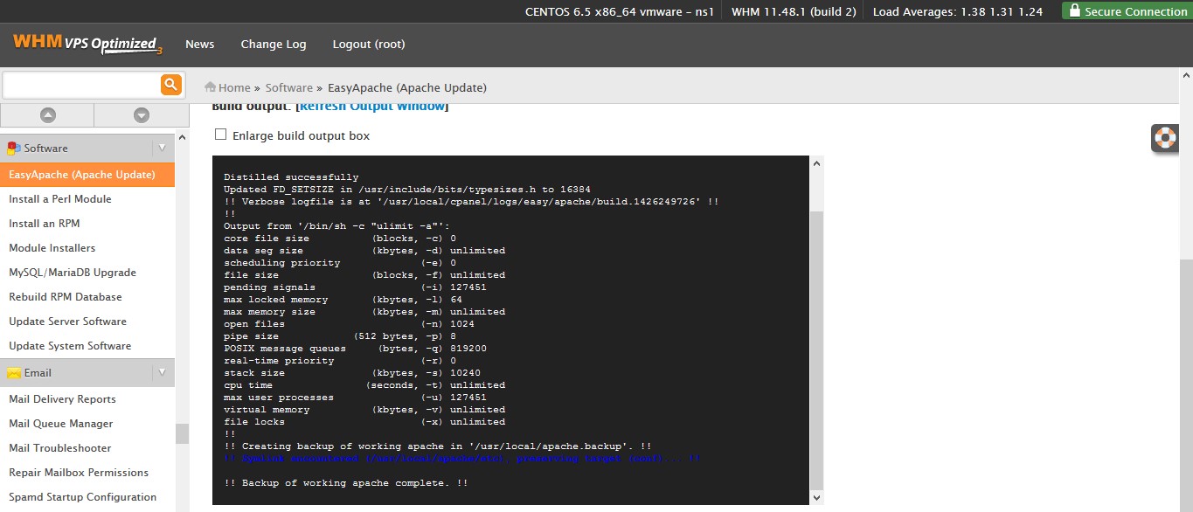
Task: Open the Change Log menu item
Action: coord(274,44)
